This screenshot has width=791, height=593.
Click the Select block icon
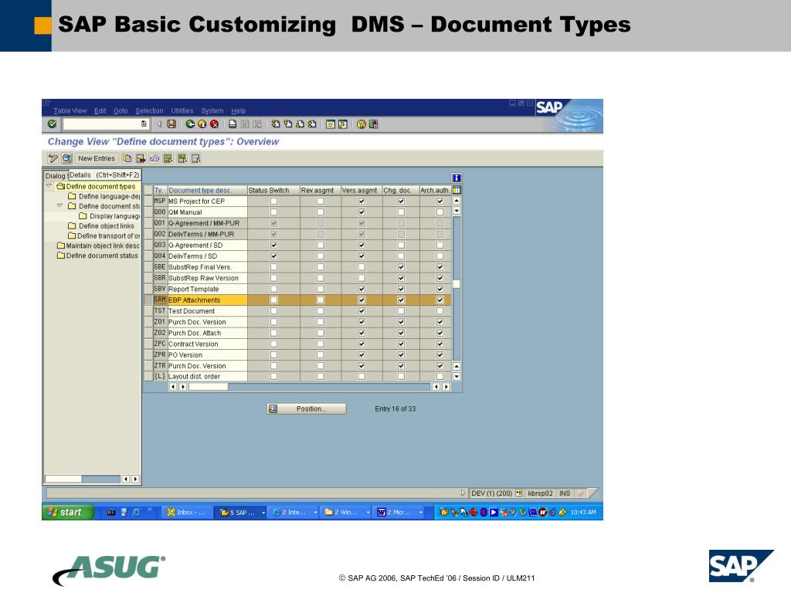pyautogui.click(x=182, y=158)
